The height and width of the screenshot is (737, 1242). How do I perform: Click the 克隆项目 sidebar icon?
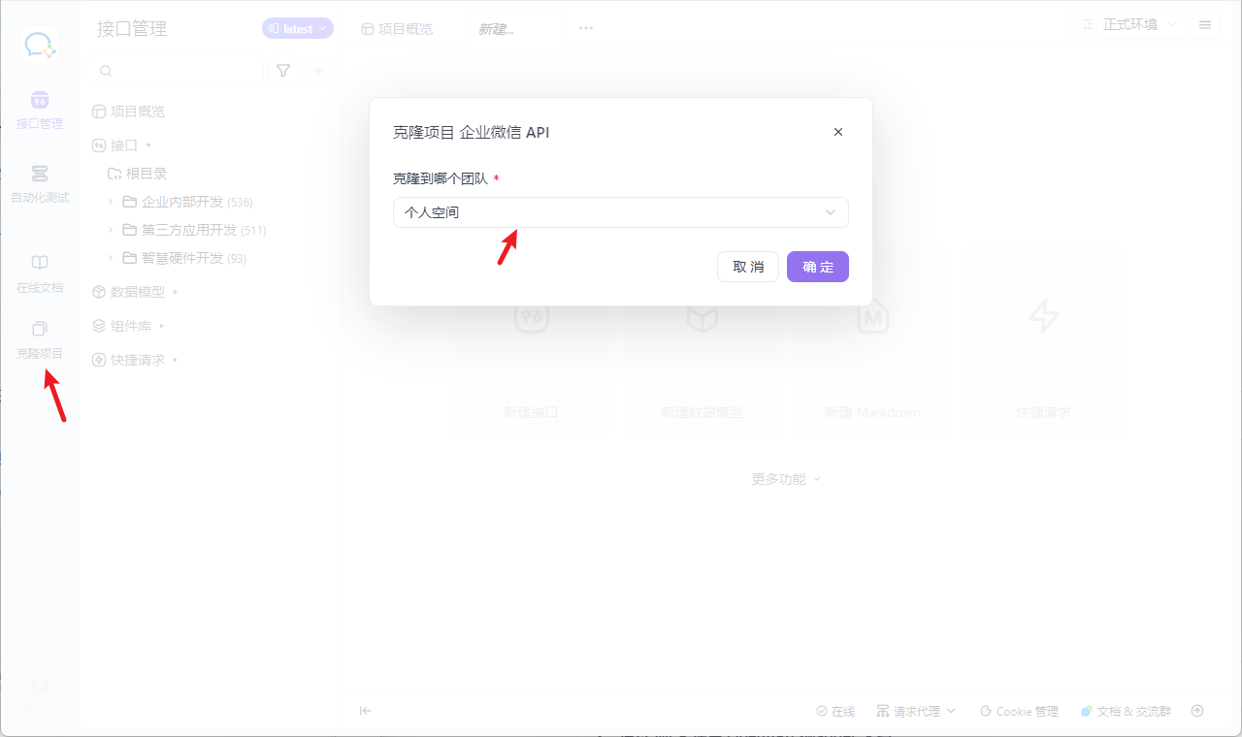[40, 338]
